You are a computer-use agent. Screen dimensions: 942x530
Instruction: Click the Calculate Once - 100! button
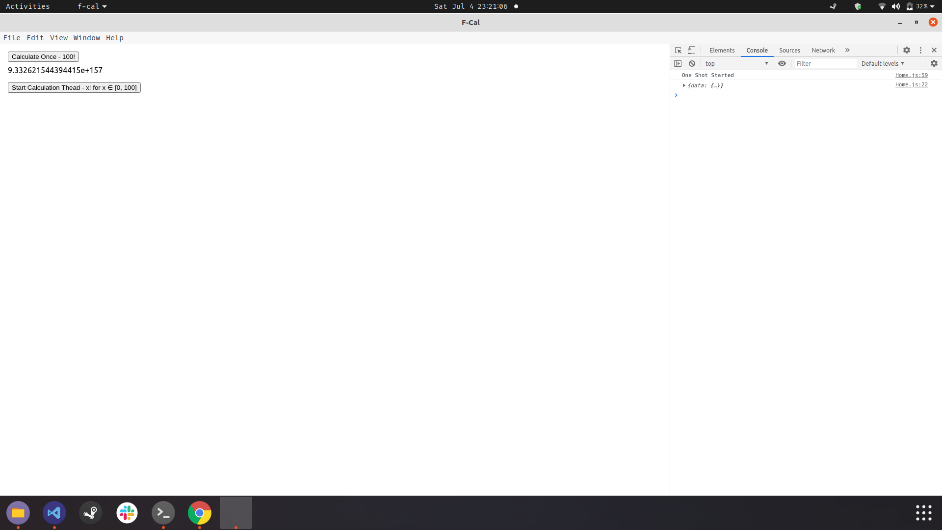pos(43,56)
